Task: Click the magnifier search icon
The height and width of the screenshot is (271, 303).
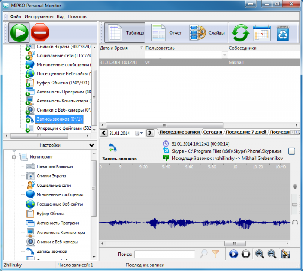Action: pos(203,254)
